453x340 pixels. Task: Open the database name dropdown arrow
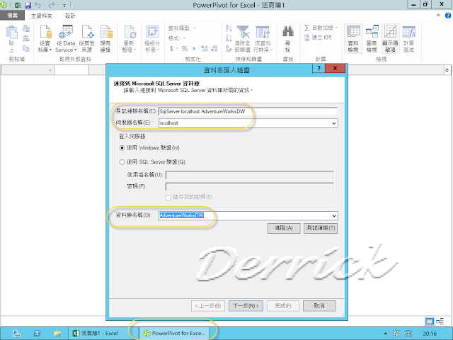point(334,216)
